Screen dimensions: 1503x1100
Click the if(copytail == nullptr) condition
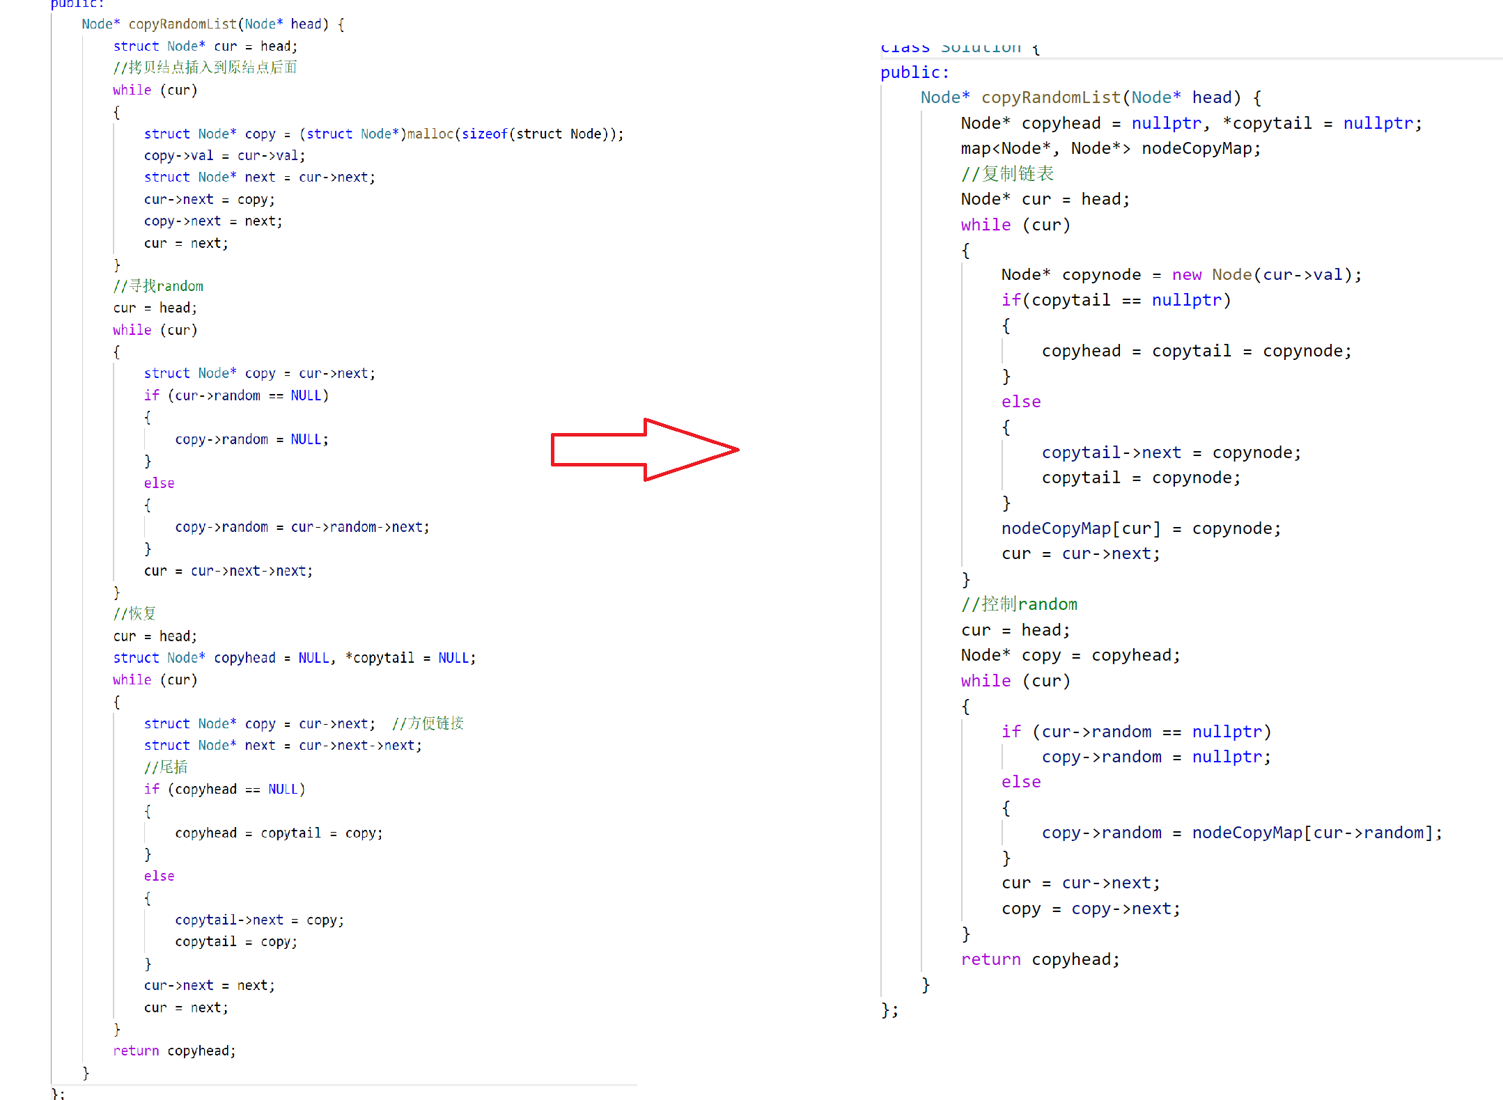(x=1116, y=300)
